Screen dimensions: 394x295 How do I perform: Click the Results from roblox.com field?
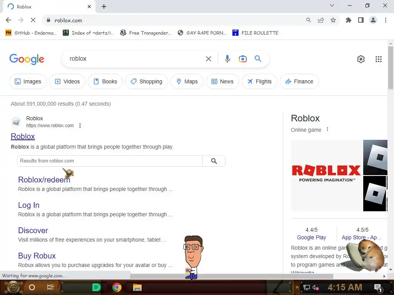[x=110, y=161]
